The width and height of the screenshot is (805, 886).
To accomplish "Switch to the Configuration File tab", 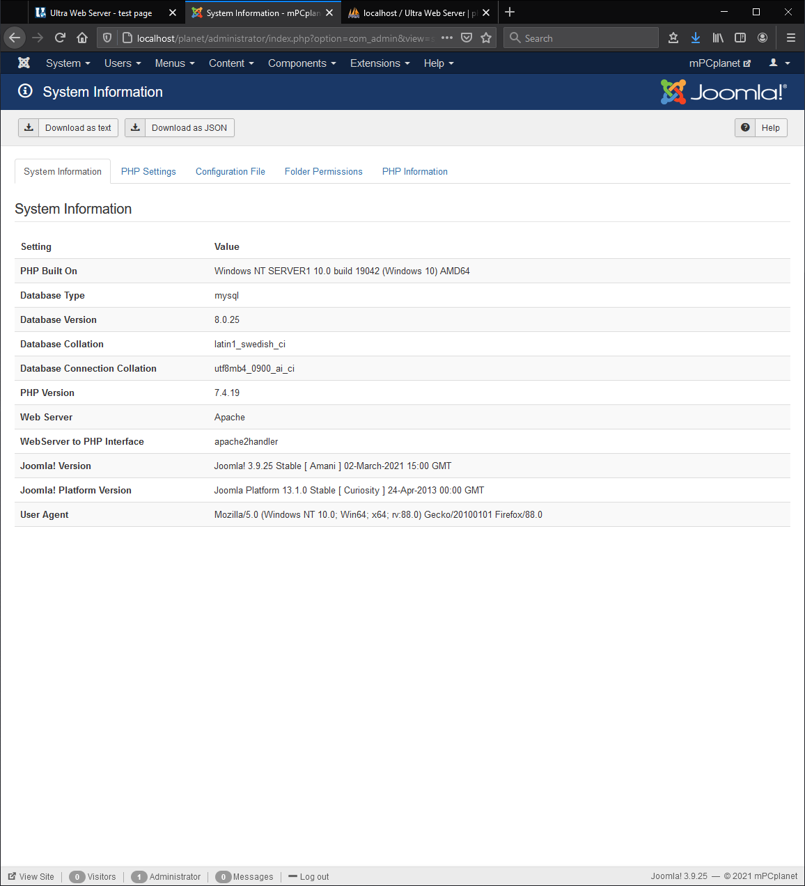I will [x=230, y=171].
